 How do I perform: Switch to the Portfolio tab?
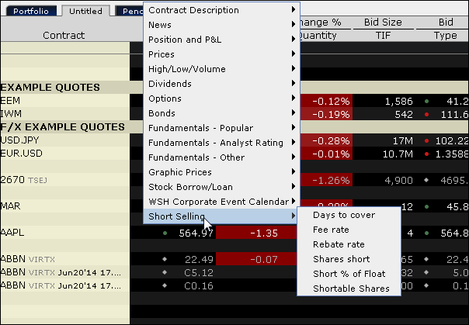point(30,12)
